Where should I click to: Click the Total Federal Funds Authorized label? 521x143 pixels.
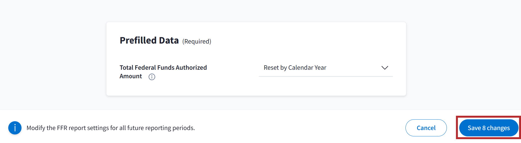pos(163,68)
